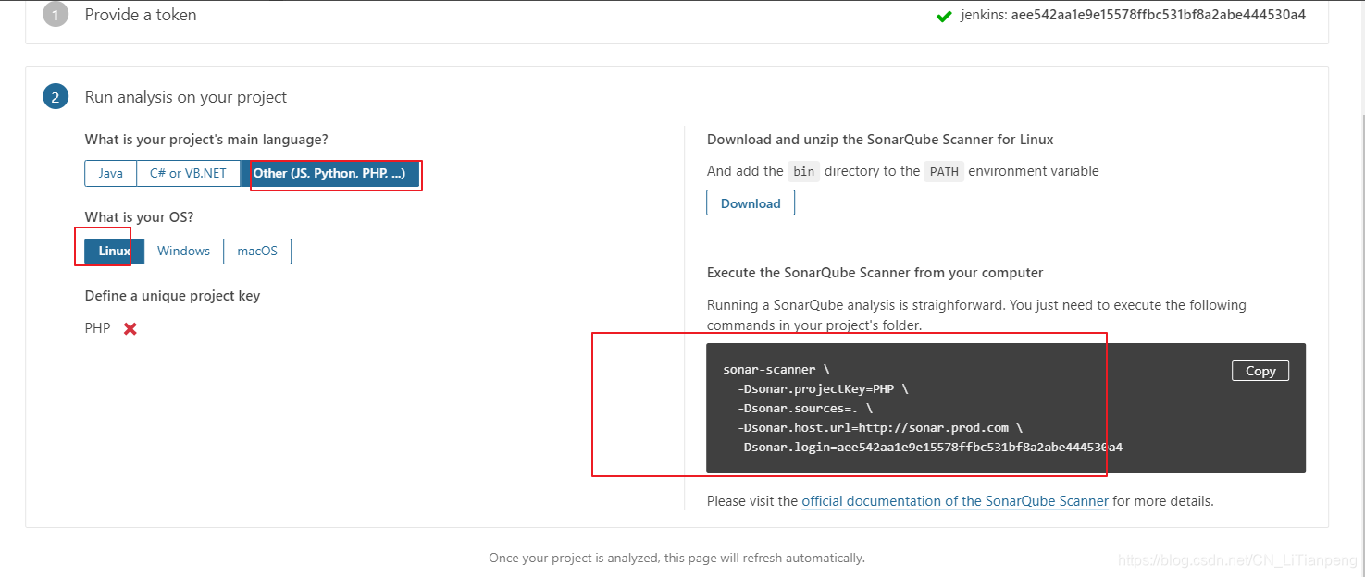1365x577 pixels.
Task: Click 'Define a unique project key' label
Action: 173,296
